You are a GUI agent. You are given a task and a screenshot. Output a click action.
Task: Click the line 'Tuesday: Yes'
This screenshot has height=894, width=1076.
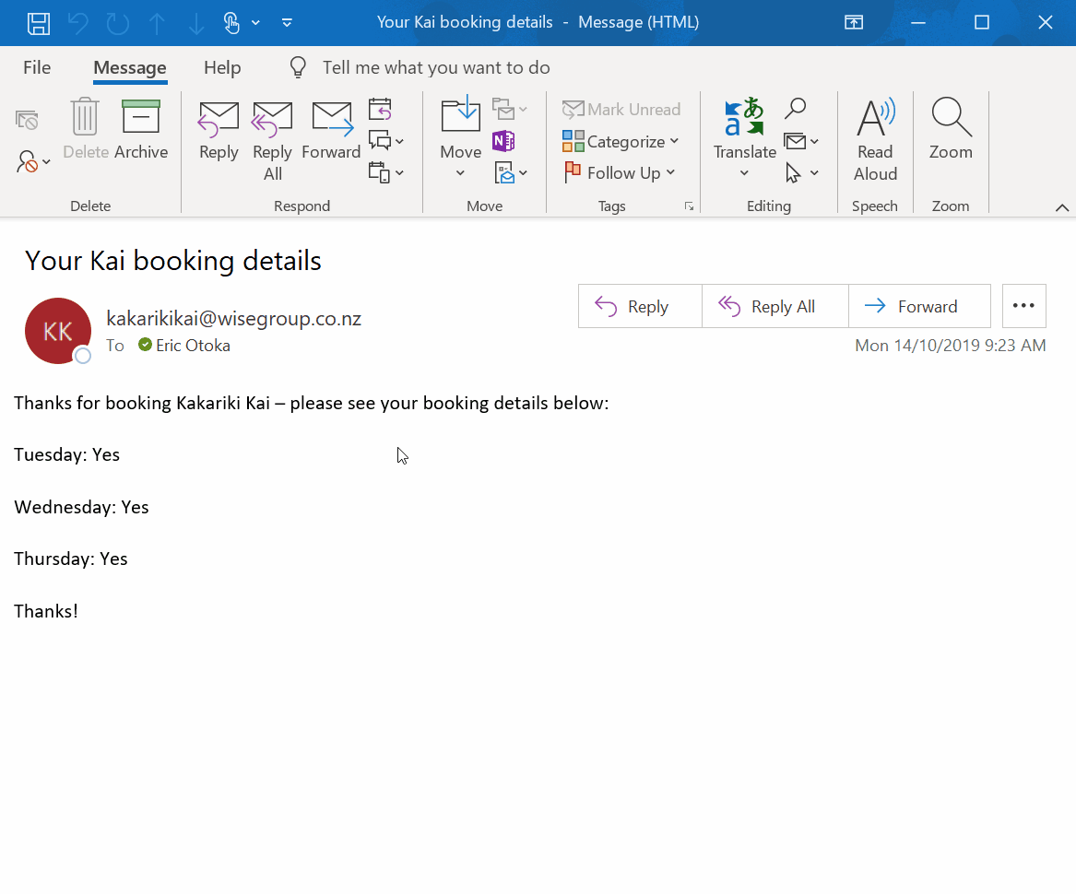click(67, 455)
